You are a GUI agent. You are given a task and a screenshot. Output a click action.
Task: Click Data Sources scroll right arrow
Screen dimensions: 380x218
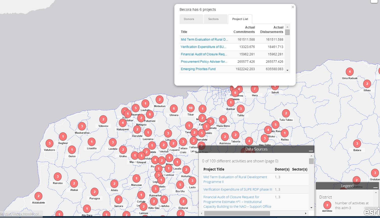point(306,213)
